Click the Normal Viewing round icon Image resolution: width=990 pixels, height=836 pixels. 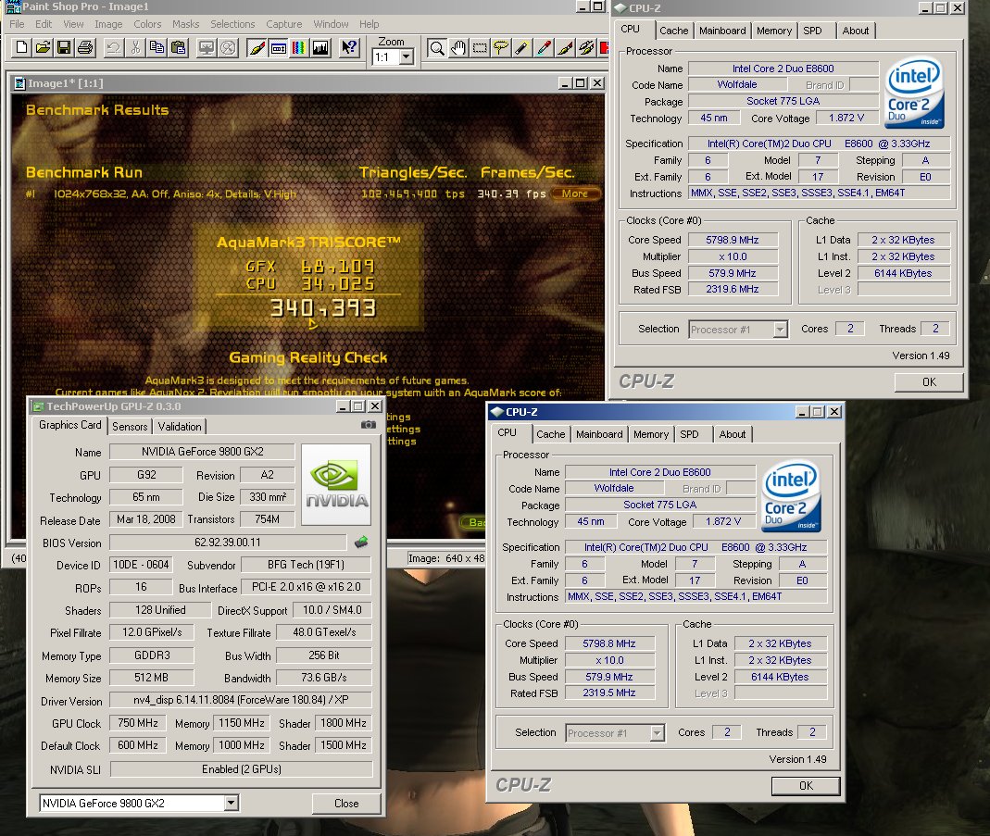coord(228,47)
